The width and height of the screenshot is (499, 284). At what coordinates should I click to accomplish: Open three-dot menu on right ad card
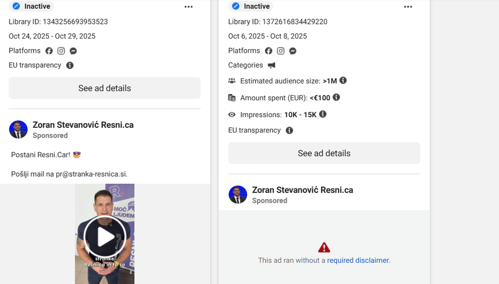(x=408, y=7)
